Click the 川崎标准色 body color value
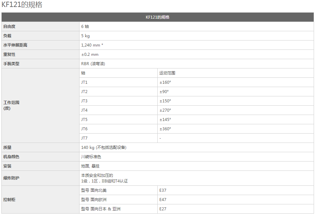The height and width of the screenshot is (215, 315). pyautogui.click(x=91, y=157)
